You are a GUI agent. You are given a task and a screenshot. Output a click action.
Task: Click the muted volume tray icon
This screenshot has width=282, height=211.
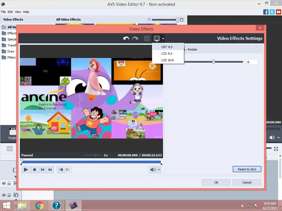[x=243, y=206]
